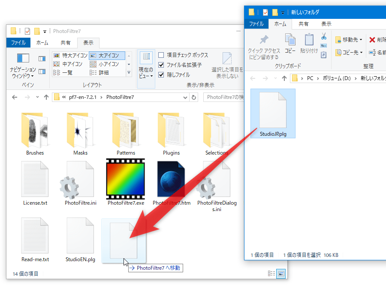Open the Brushes folder

click(x=35, y=134)
